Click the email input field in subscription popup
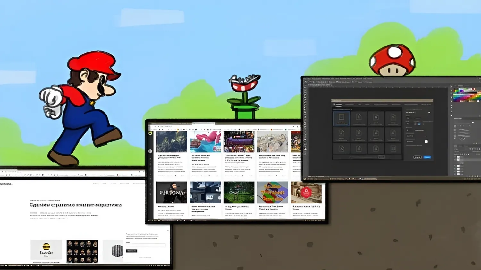The width and height of the screenshot is (481, 270). tap(146, 245)
